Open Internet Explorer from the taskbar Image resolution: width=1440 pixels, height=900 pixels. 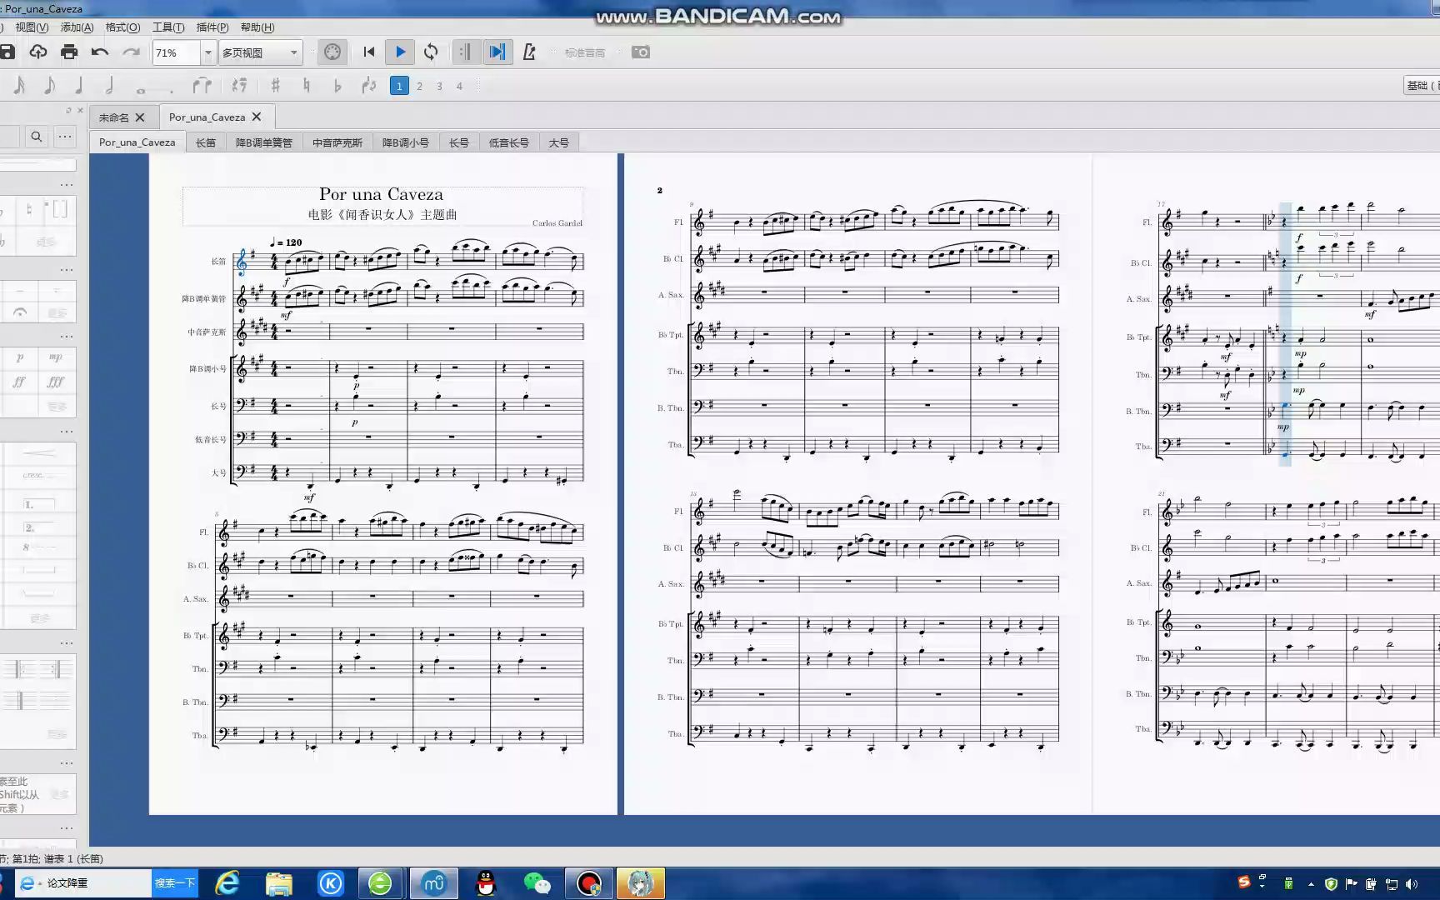click(227, 883)
